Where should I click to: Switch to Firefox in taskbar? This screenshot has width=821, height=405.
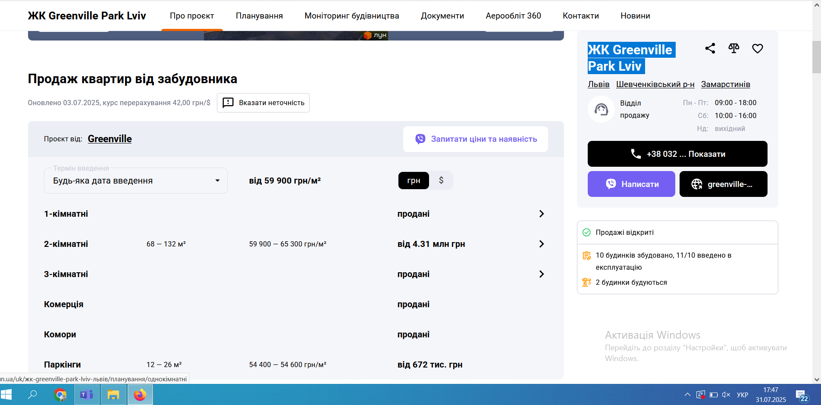140,395
